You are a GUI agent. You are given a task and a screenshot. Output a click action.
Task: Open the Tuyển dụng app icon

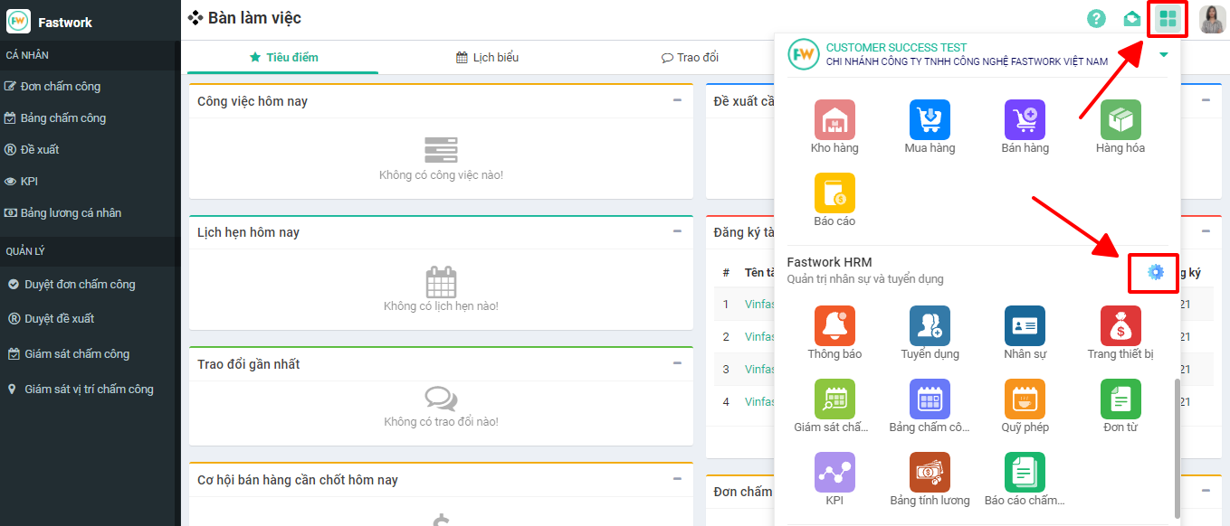point(930,325)
